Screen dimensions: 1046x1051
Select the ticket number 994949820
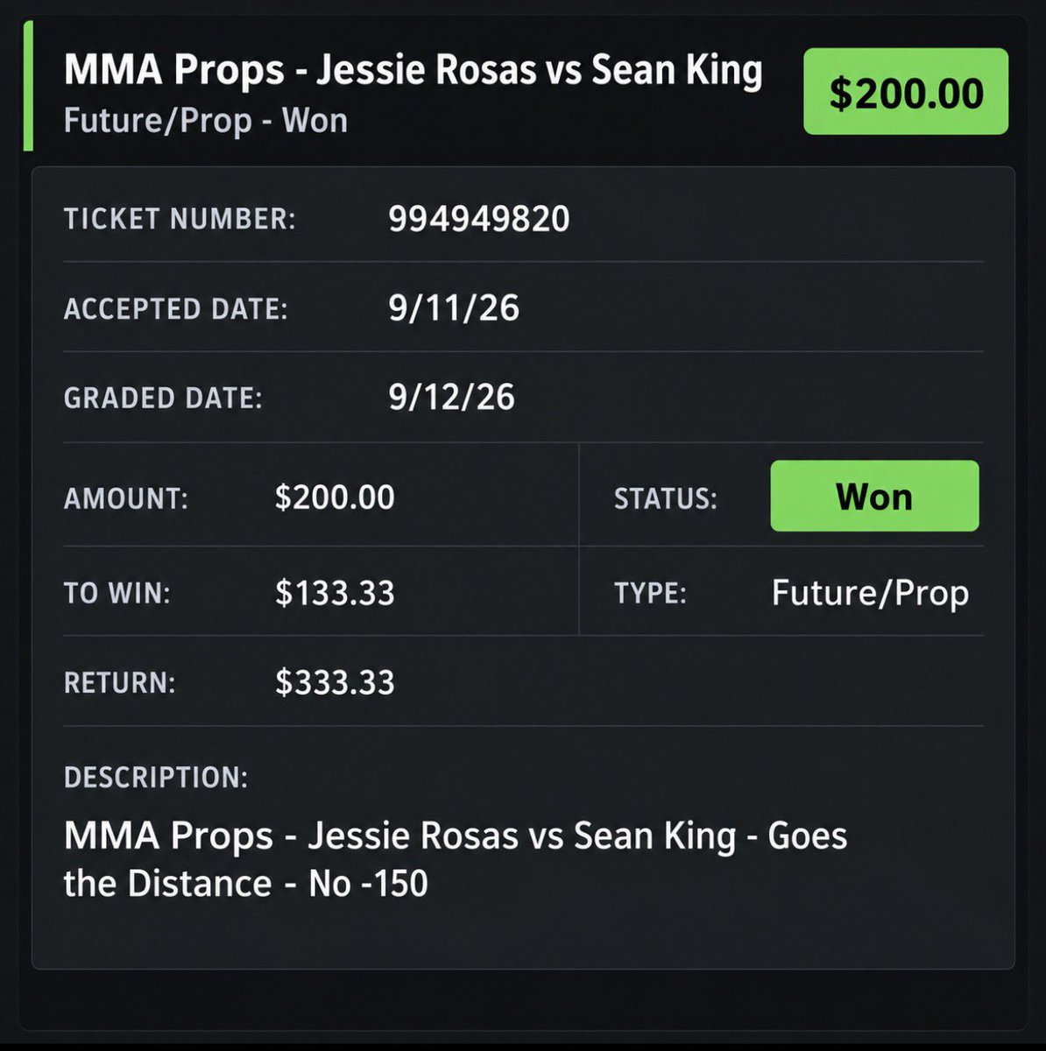click(x=479, y=219)
